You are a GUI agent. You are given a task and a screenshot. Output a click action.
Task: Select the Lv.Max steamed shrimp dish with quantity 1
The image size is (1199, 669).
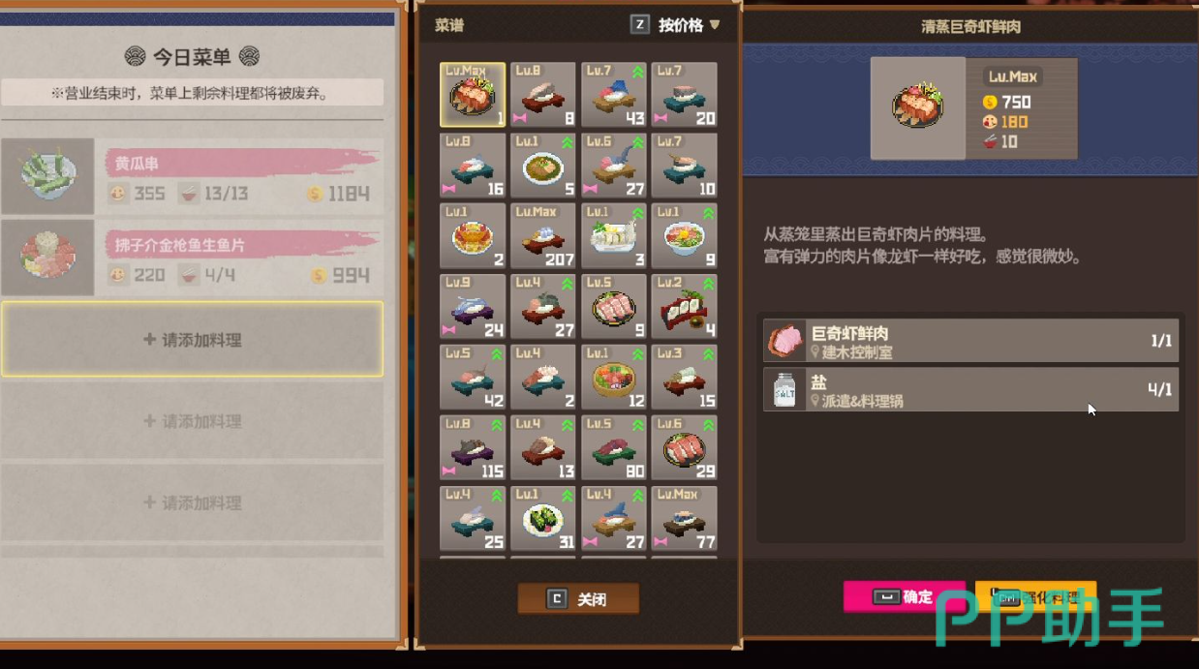[473, 95]
